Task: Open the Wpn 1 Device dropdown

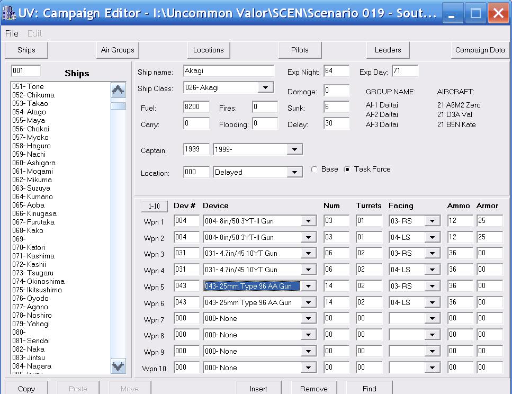Action: (308, 221)
